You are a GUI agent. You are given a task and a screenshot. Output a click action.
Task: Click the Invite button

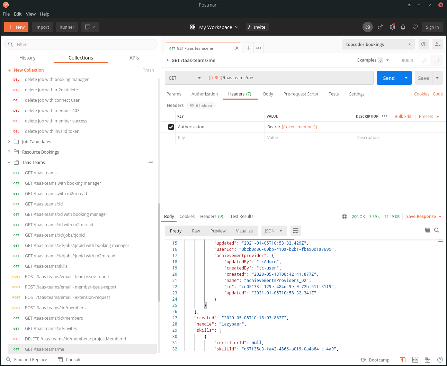click(257, 27)
